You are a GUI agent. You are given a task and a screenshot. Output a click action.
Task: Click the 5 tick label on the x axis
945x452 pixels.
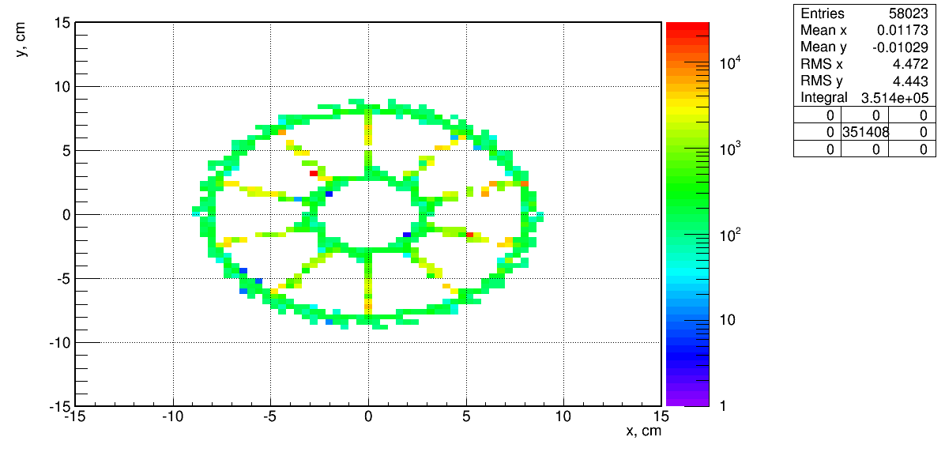(466, 416)
